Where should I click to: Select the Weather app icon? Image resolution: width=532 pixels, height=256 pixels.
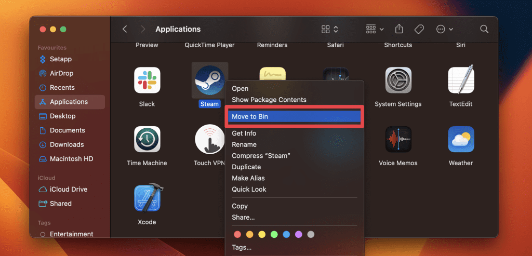(x=460, y=139)
